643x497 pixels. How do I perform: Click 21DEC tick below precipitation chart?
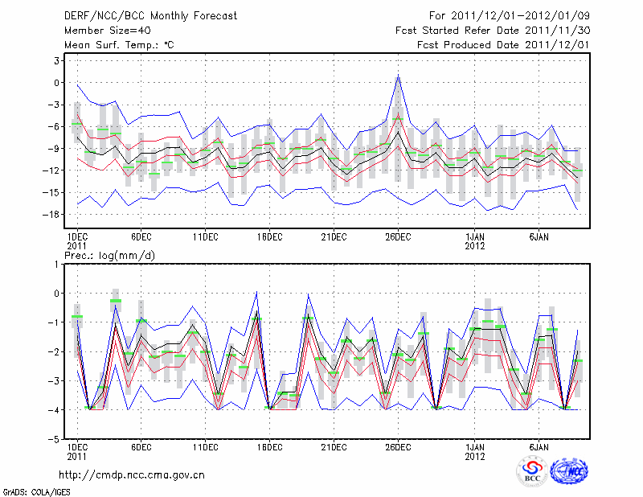point(334,446)
